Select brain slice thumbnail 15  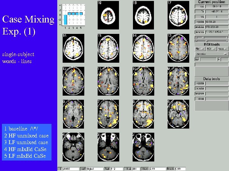click(108, 48)
